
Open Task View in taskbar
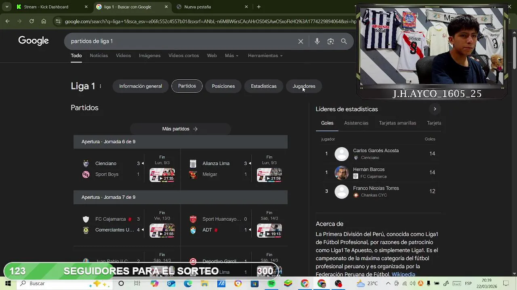coord(137,284)
